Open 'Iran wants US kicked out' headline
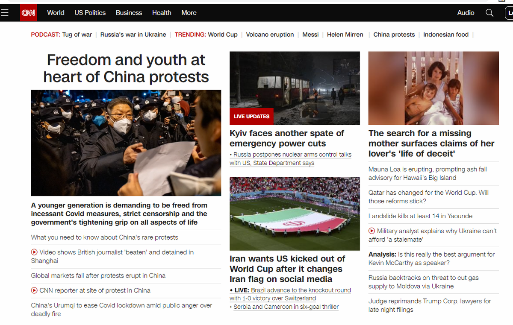This screenshot has height=325, width=513. tap(287, 269)
